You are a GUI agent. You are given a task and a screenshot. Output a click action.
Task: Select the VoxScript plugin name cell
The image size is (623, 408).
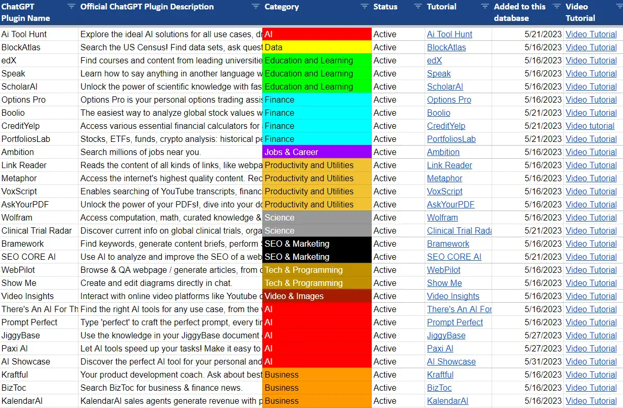coord(39,191)
